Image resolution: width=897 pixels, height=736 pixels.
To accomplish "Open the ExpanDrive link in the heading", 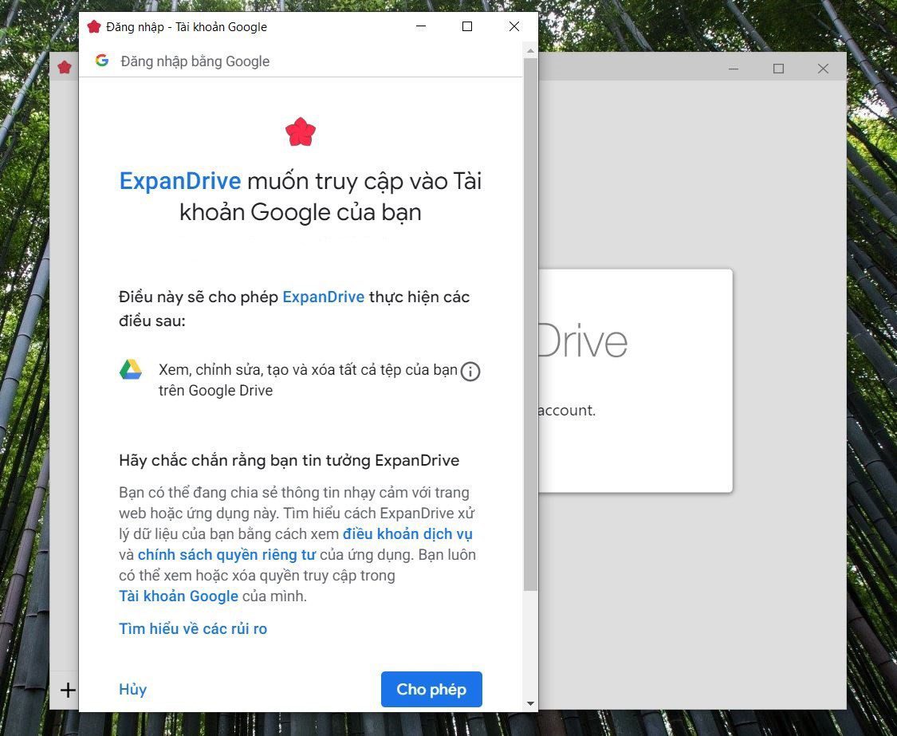I will pos(180,181).
